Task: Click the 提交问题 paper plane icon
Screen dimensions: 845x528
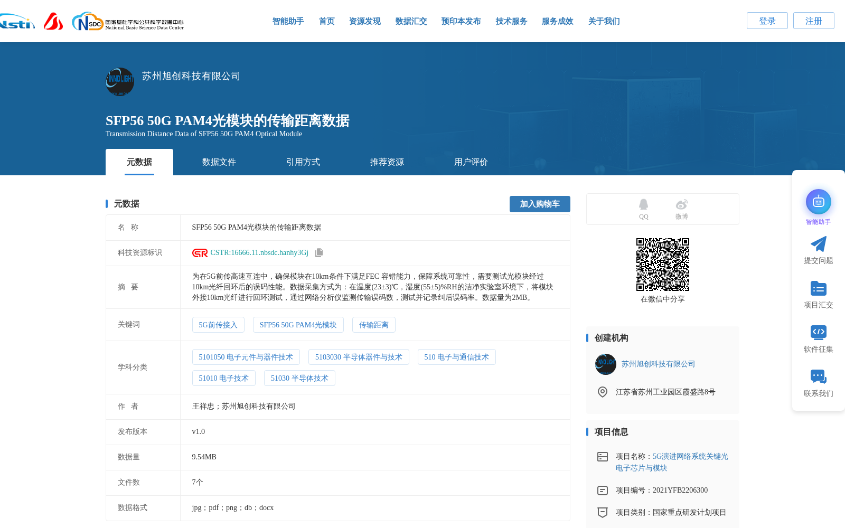Action: (818, 244)
